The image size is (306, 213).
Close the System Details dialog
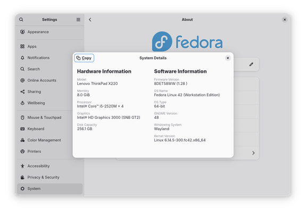[x=228, y=58]
